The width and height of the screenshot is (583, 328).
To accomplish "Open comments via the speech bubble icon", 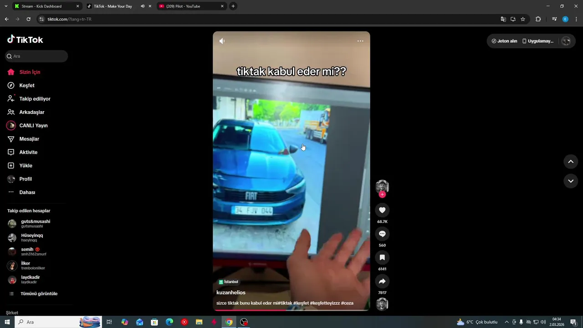I will pos(382,234).
